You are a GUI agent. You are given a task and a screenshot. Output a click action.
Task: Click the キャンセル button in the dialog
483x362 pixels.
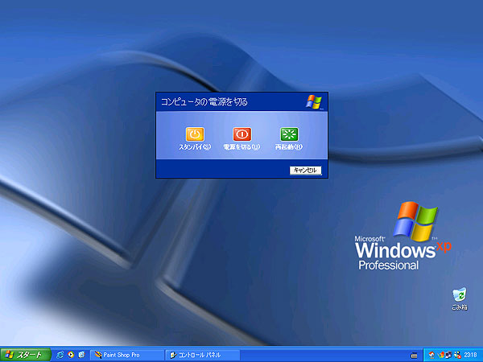pos(305,171)
